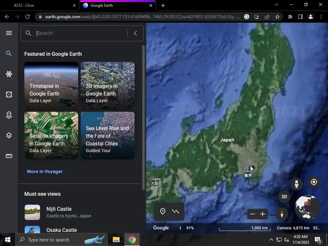The width and height of the screenshot is (328, 246).
Task: Toggle Chrome side panel
Action: click(300, 17)
